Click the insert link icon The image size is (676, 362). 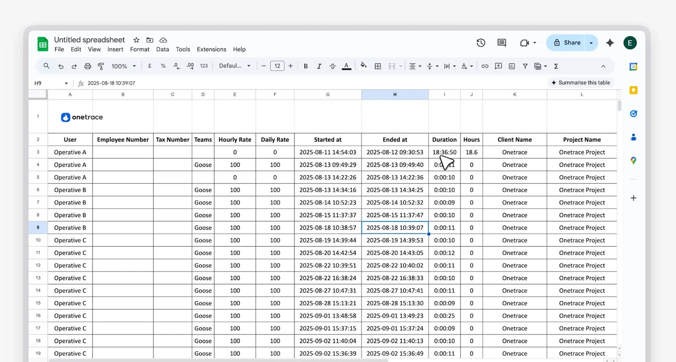pos(485,66)
